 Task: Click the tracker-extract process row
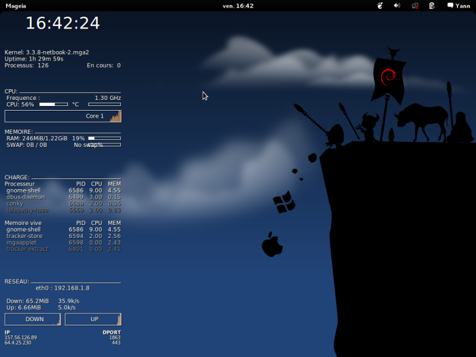[x=64, y=249]
